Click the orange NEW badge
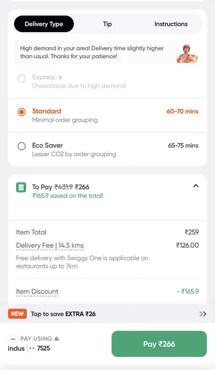 [x=17, y=314]
